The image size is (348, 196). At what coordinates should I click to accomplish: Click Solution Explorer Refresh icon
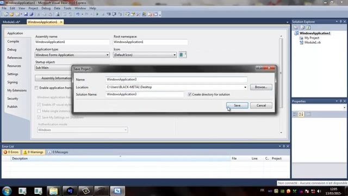click(x=308, y=28)
